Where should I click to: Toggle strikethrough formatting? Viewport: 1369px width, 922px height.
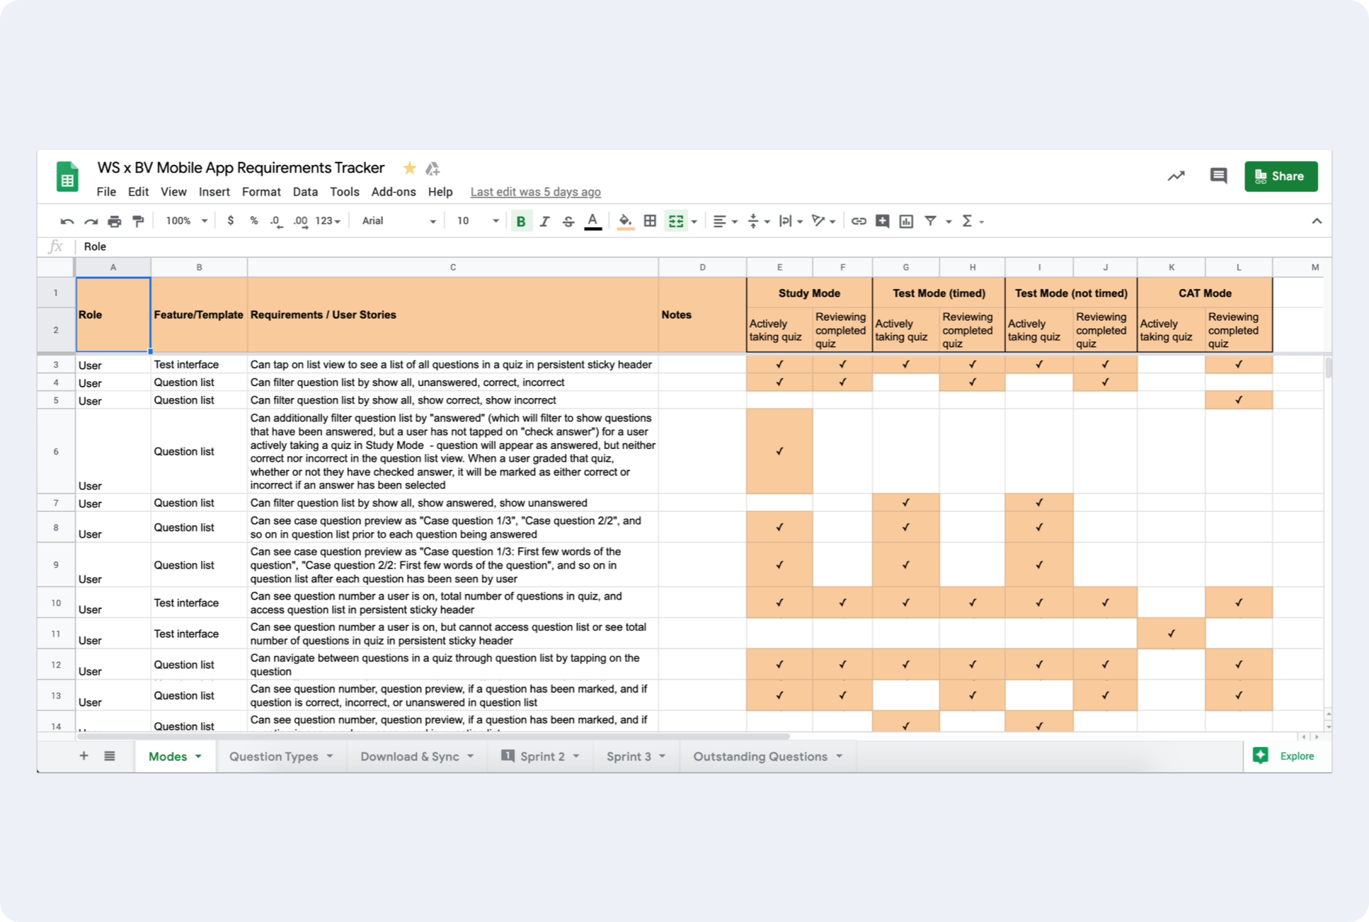(568, 221)
